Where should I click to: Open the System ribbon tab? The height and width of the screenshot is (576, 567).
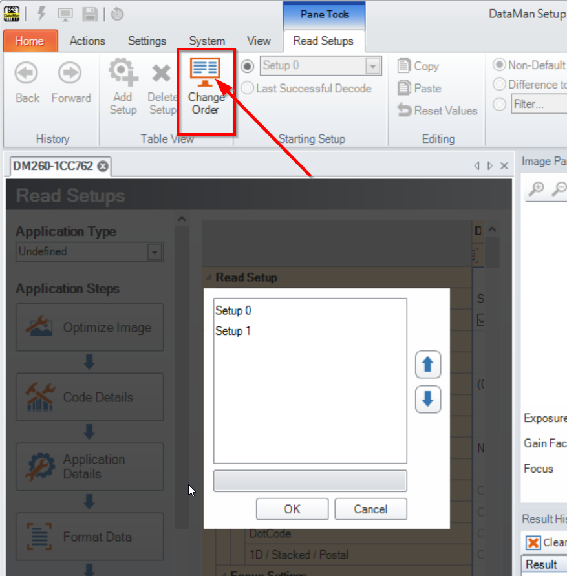pos(206,40)
